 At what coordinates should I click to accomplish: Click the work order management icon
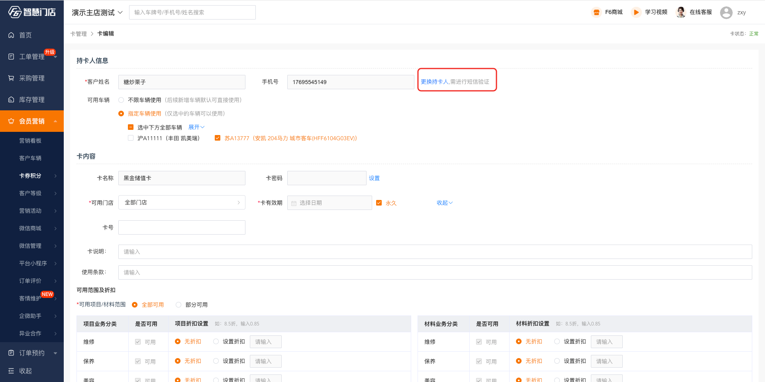point(11,57)
